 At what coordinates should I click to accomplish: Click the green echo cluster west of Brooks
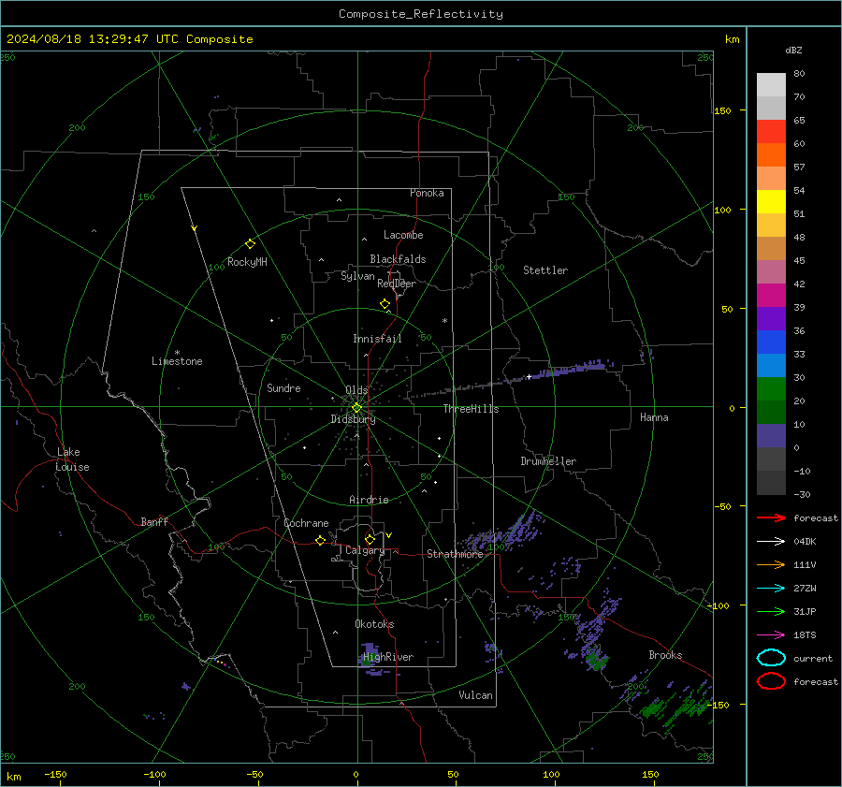[597, 660]
